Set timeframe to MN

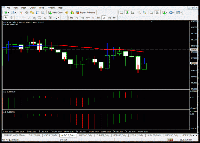[115, 18]
